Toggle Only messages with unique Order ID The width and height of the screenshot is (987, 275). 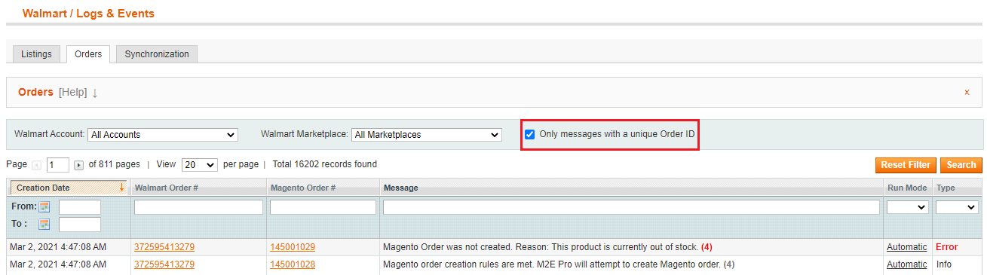click(530, 135)
